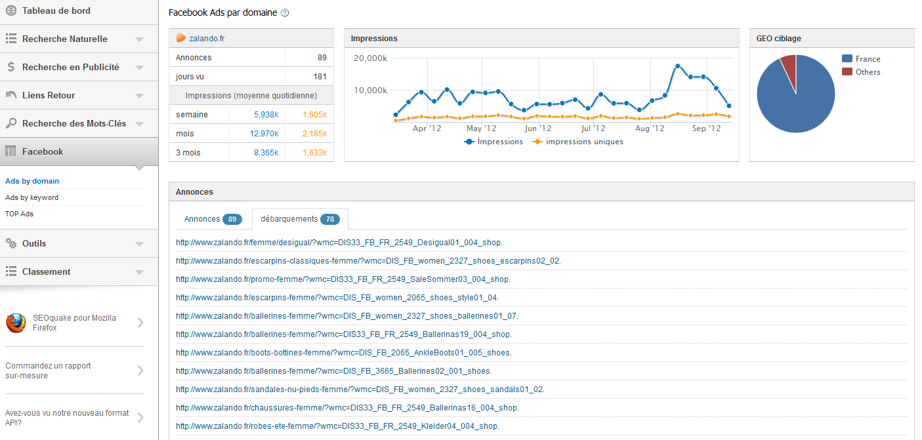922x440 pixels.
Task: Click 3 mois unique value 1,633k
Action: pos(314,153)
